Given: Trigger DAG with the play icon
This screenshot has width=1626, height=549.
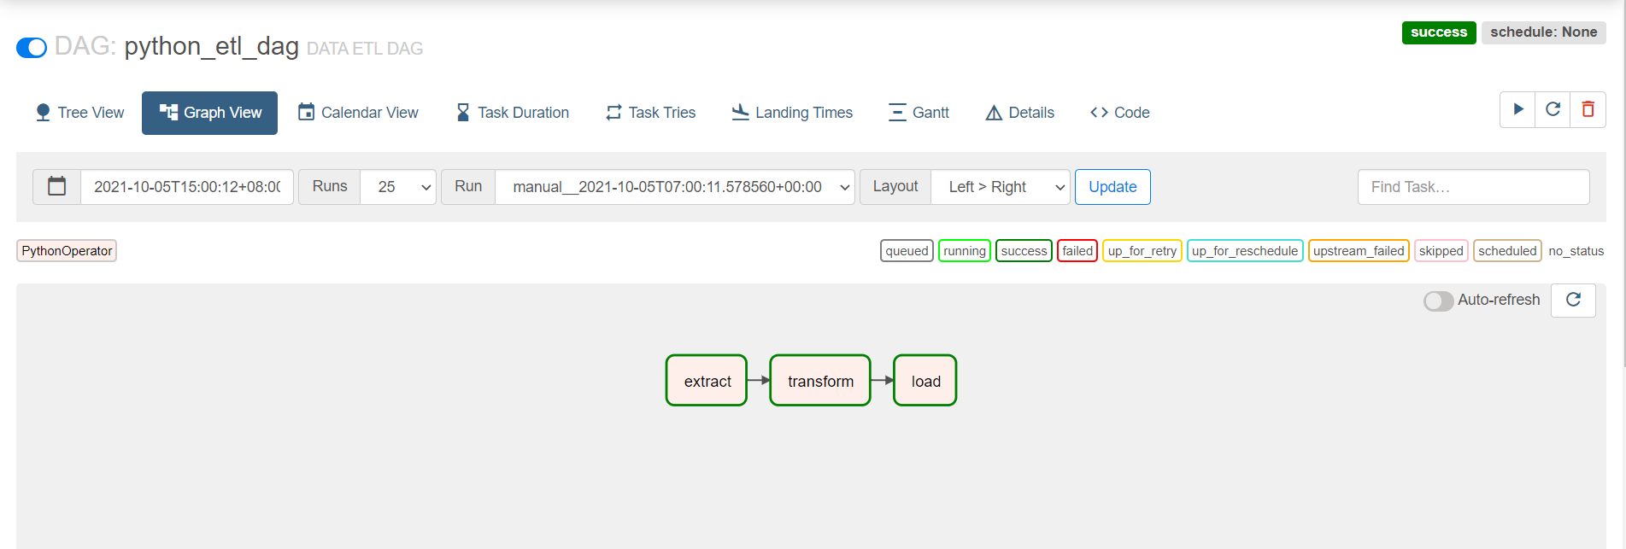Looking at the screenshot, I should [x=1518, y=109].
